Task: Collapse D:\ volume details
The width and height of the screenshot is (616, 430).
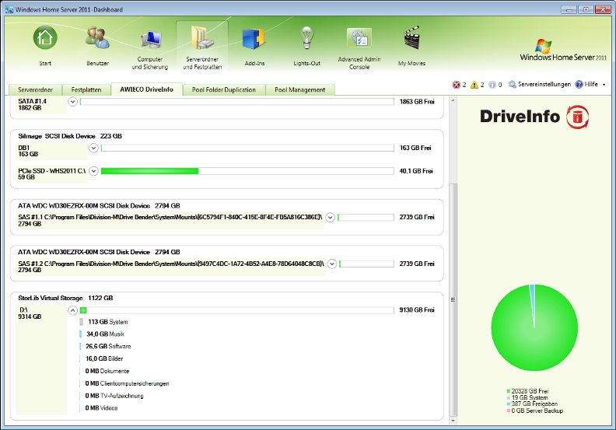Action: pyautogui.click(x=72, y=310)
